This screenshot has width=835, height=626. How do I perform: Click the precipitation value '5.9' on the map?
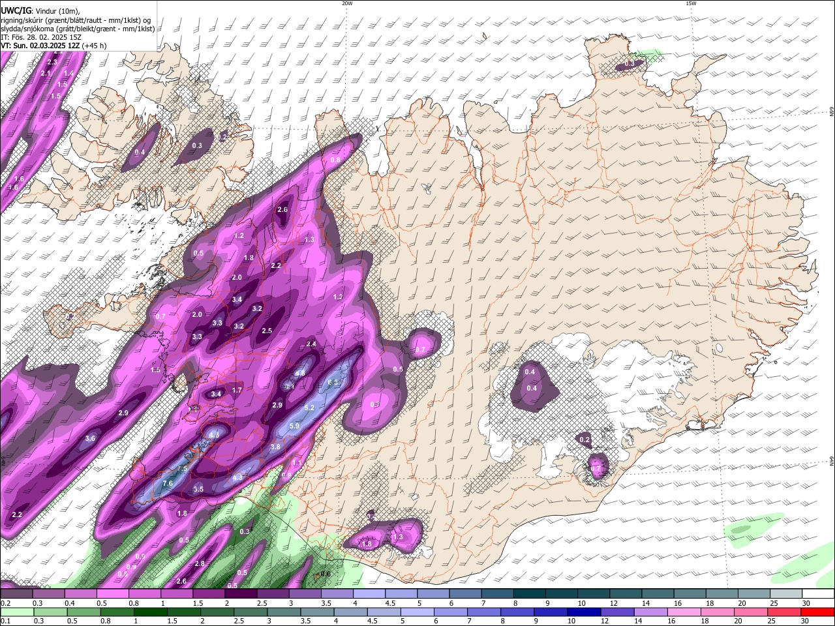click(x=294, y=426)
